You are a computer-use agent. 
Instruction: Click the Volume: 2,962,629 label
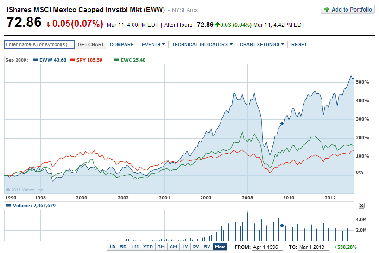click(34, 205)
